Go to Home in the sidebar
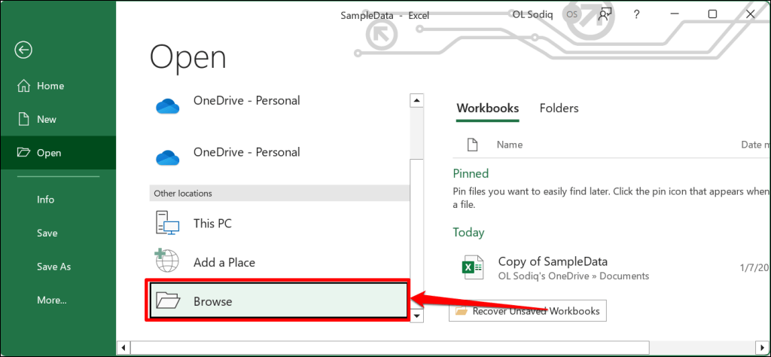The width and height of the screenshot is (771, 357). [50, 86]
